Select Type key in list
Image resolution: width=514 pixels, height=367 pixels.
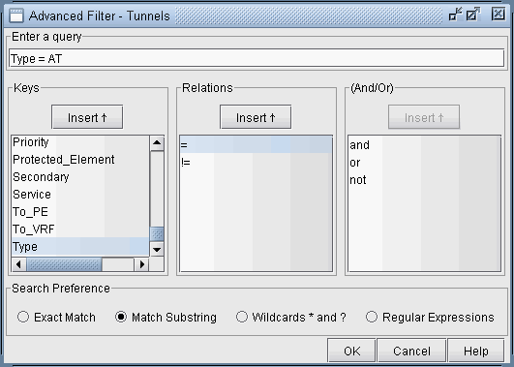pos(80,247)
